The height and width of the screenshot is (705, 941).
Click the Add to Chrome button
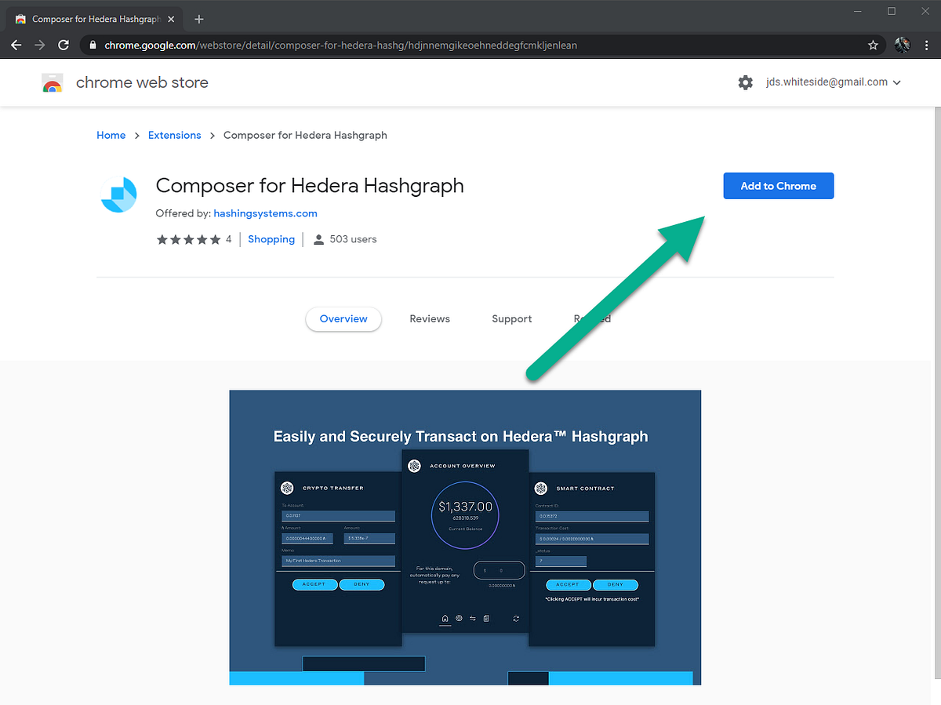pos(778,185)
